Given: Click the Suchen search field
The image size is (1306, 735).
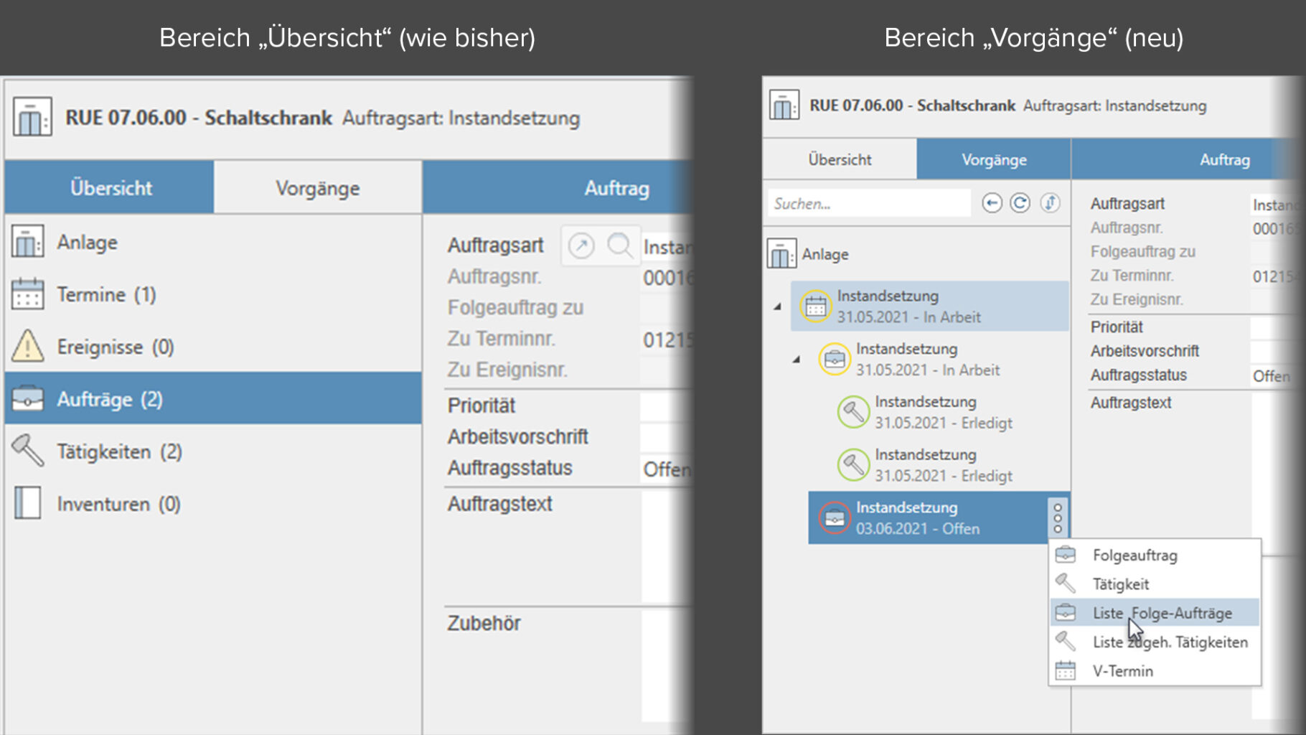Looking at the screenshot, I should coord(868,204).
